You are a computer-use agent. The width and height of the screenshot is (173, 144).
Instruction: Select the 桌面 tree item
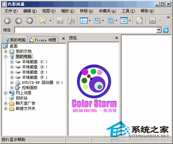point(14,46)
